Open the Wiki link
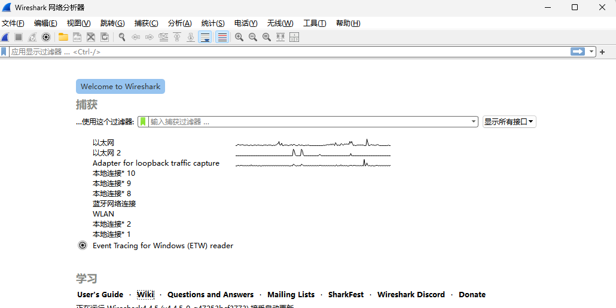The height and width of the screenshot is (308, 616). (145, 295)
